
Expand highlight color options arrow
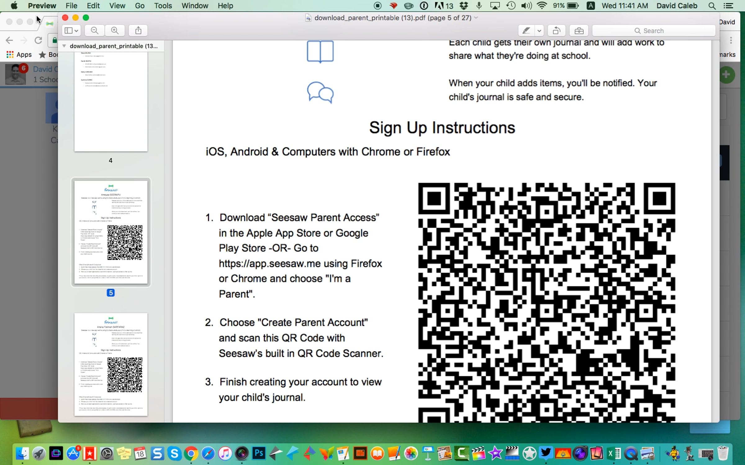539,30
